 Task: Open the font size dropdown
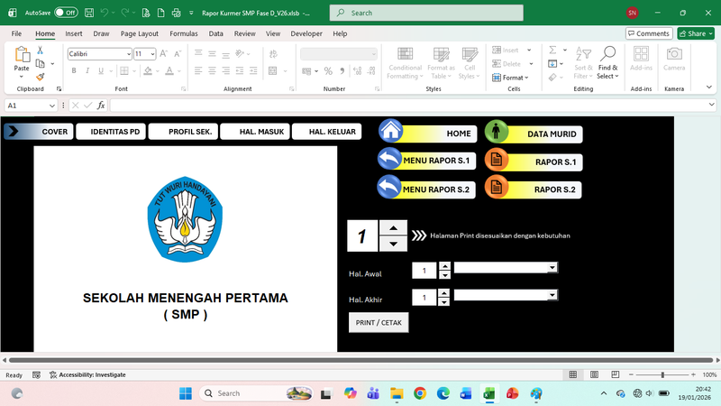(152, 54)
